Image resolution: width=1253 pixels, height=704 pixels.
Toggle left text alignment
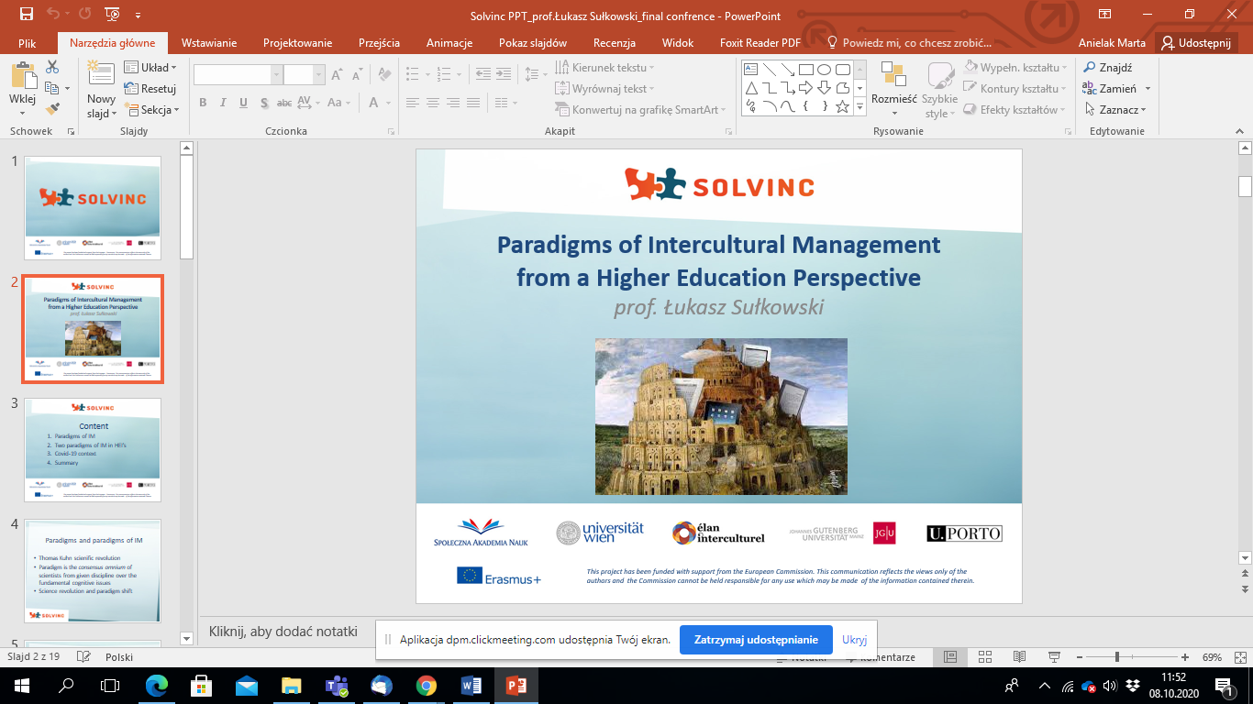[x=414, y=103]
